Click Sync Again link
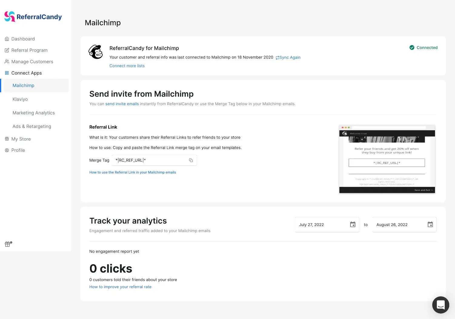 288,57
